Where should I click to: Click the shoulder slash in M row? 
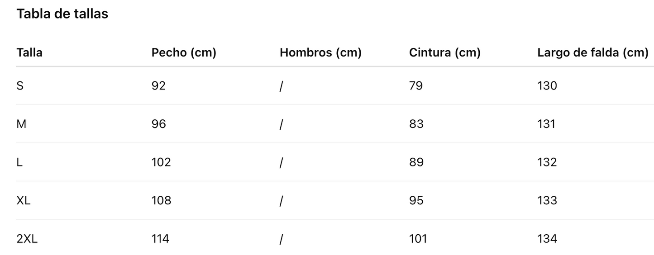pos(281,124)
